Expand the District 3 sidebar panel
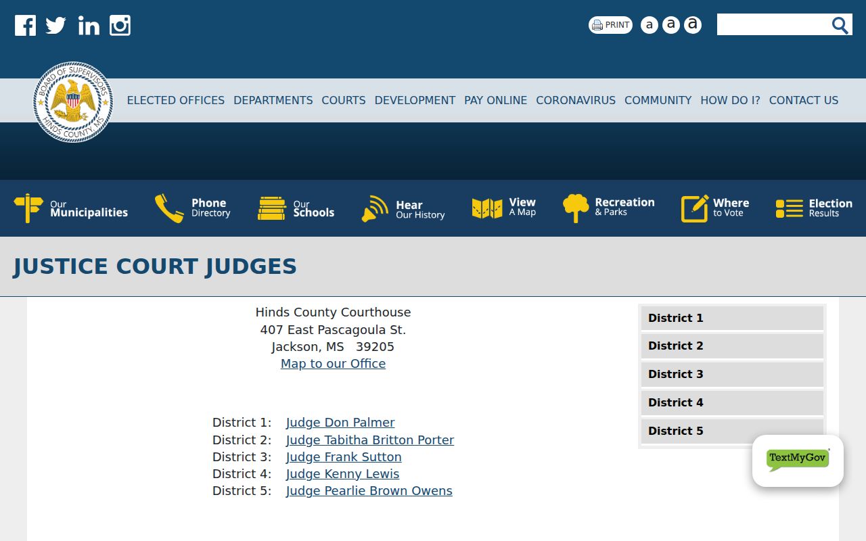 [x=732, y=374]
